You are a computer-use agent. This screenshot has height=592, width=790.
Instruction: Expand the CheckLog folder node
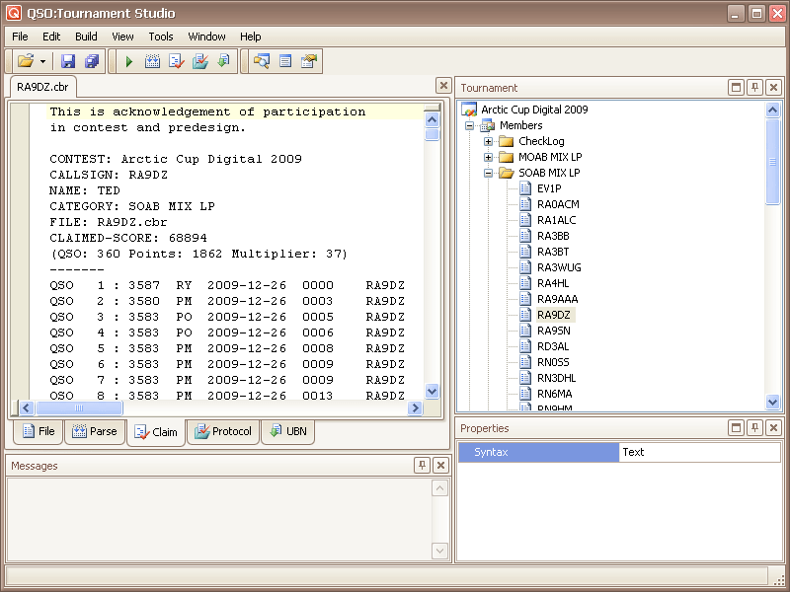pos(488,141)
